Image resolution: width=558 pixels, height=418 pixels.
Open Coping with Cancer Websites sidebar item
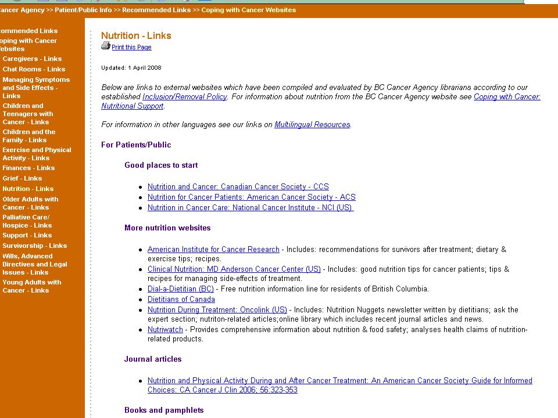(28, 45)
